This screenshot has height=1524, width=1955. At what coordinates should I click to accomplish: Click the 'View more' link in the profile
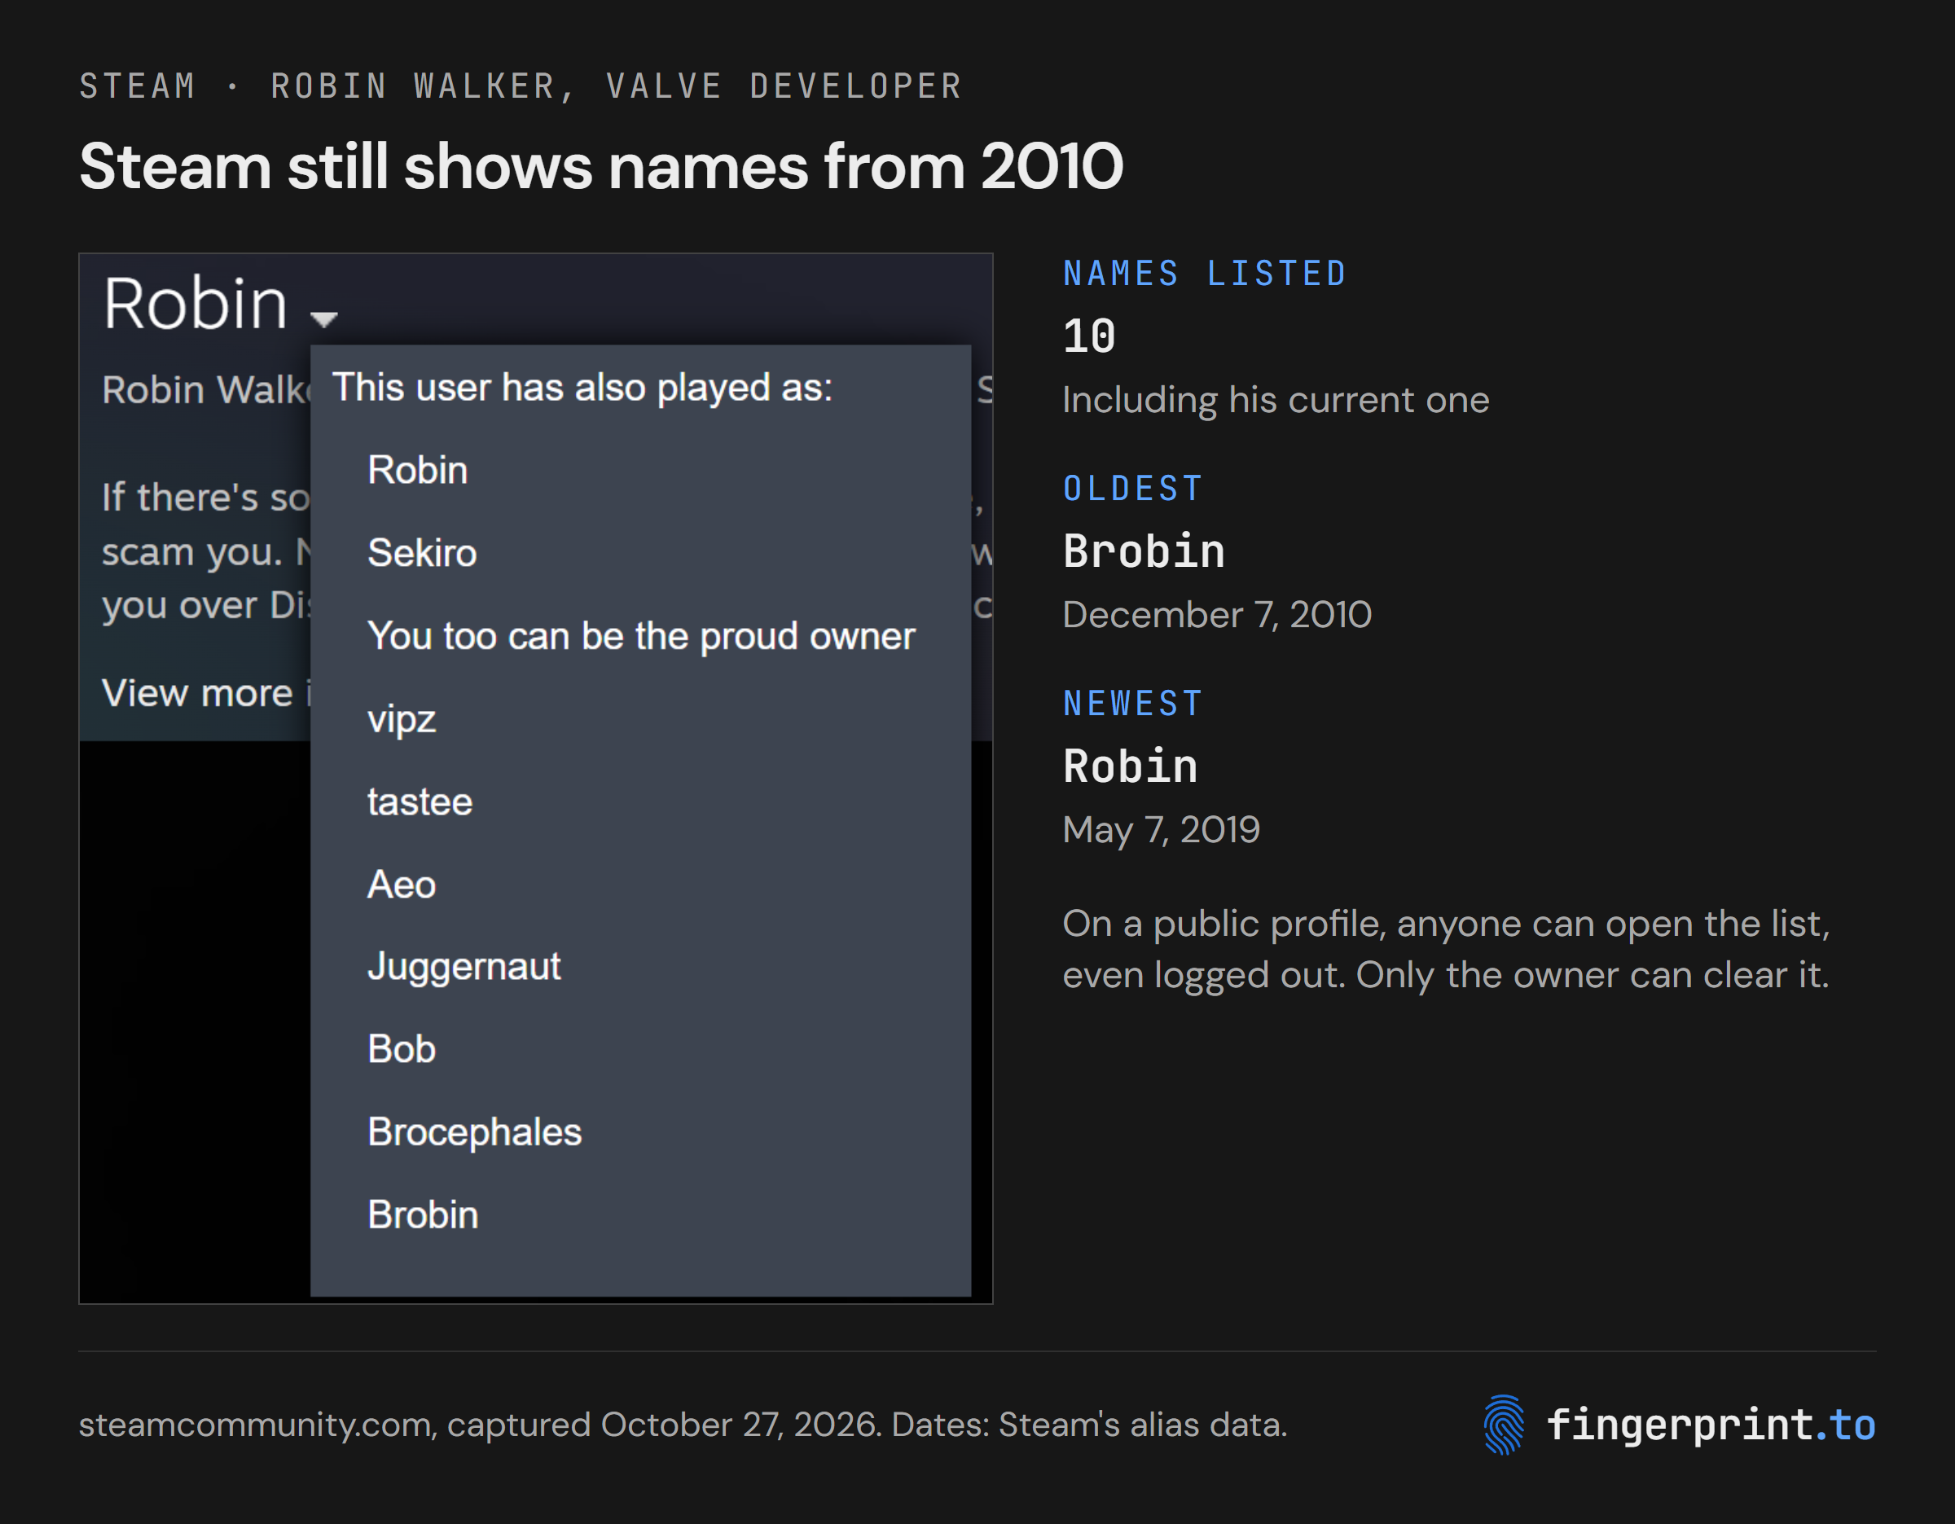(x=197, y=692)
